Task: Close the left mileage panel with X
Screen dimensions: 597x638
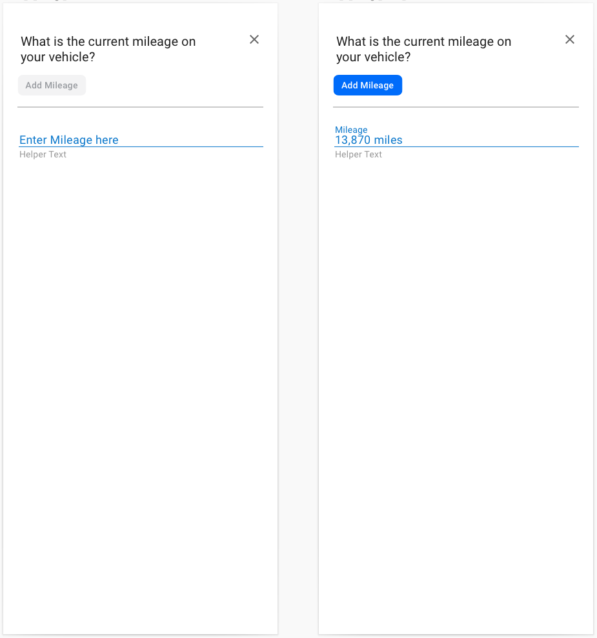Action: (254, 40)
